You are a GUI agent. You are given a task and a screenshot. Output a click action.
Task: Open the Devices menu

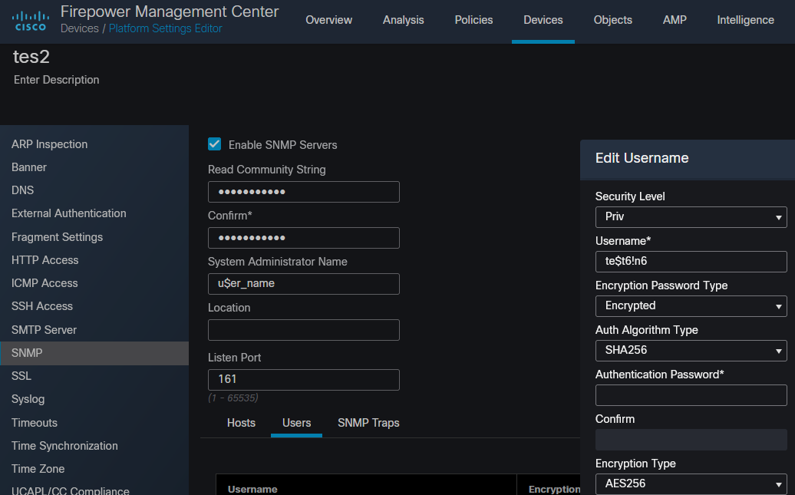[x=543, y=20]
